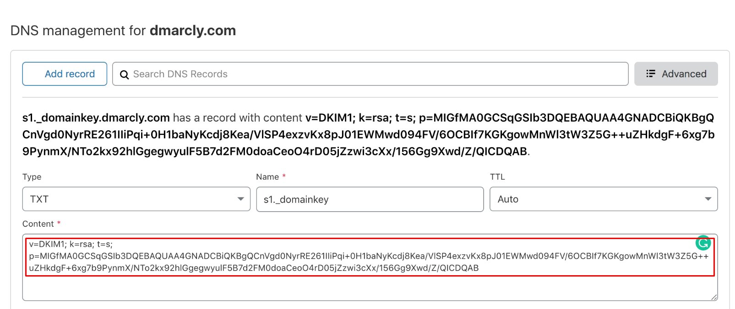This screenshot has height=309, width=735.
Task: Click the list icon beside Advanced
Action: 650,74
